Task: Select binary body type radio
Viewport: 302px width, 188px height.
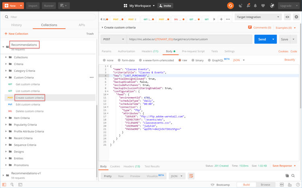Action: click(193, 60)
